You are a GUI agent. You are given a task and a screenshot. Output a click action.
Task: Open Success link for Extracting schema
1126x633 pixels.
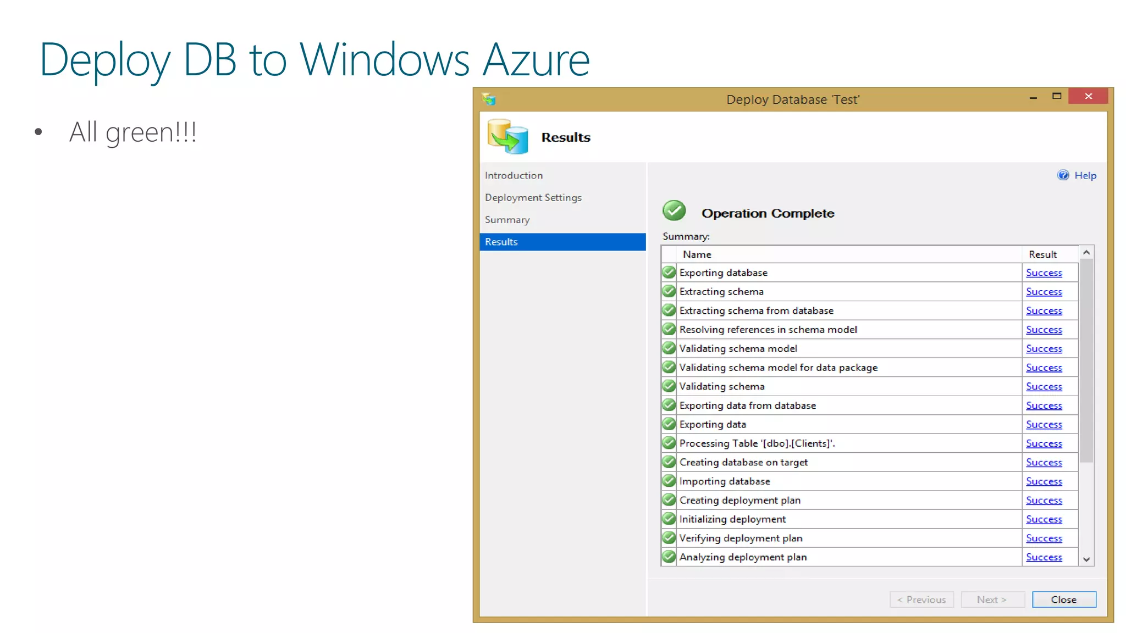pos(1044,292)
